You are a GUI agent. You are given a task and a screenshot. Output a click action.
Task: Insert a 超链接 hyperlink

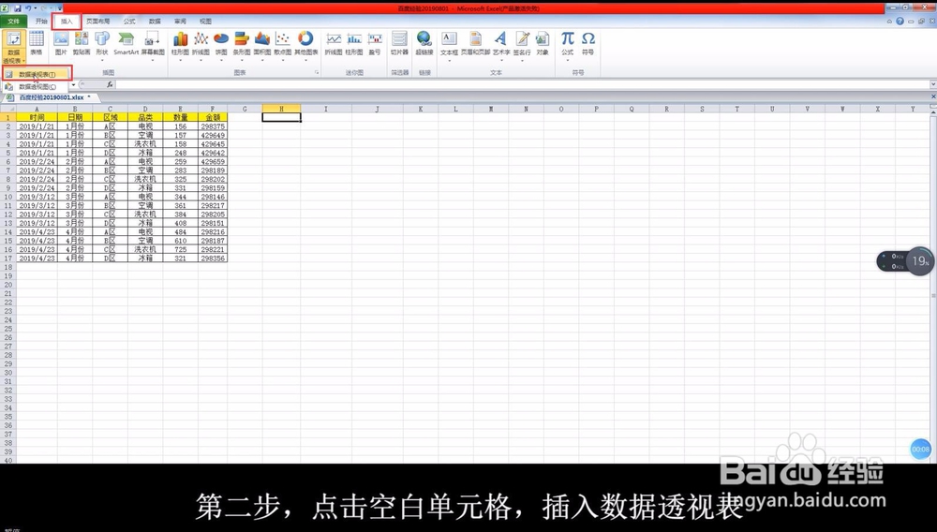pyautogui.click(x=424, y=43)
